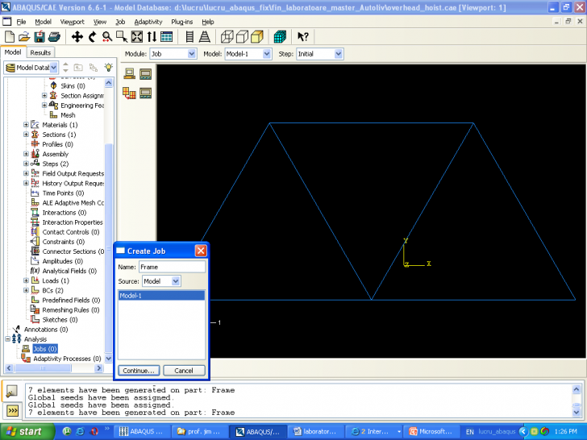Click the Print icon in toolbar
587x440 pixels.
point(53,37)
